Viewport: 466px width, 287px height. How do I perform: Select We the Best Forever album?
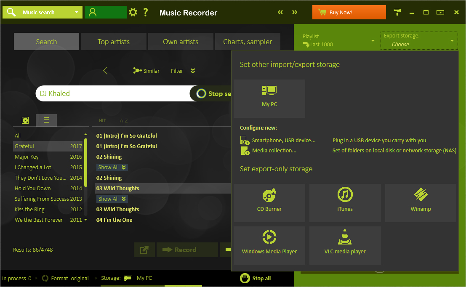48,220
